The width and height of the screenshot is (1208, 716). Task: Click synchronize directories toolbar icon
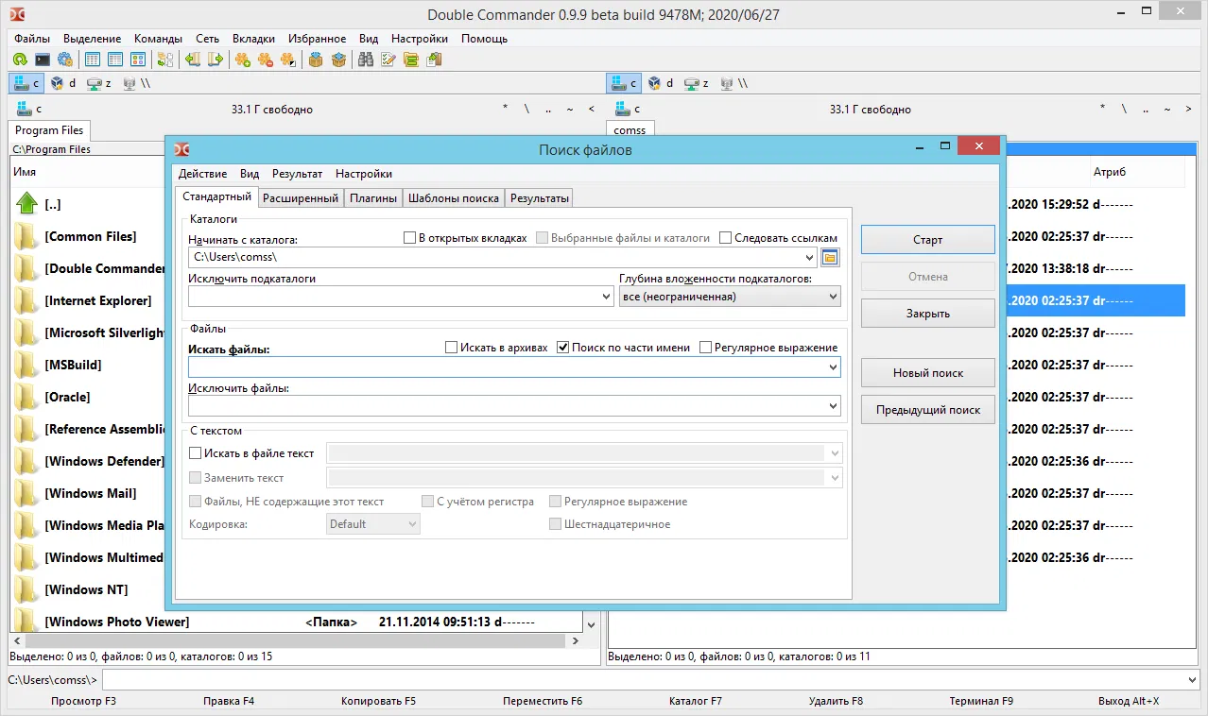(411, 60)
